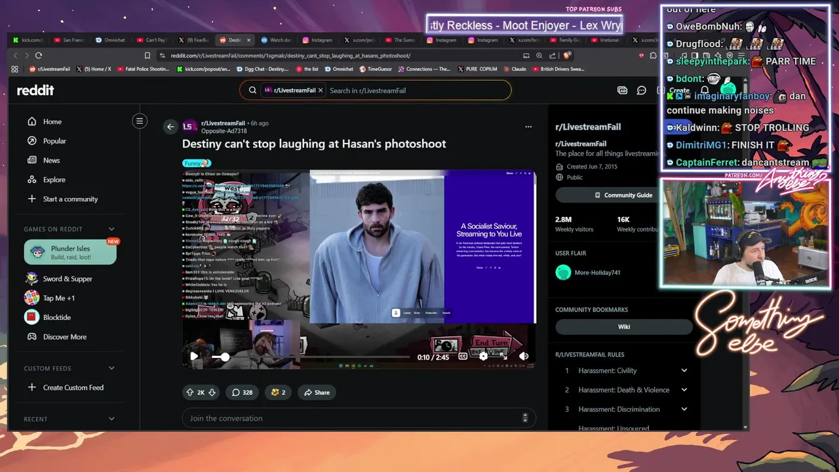The width and height of the screenshot is (839, 472).
Task: Open the Plunder Isles game card
Action: click(70, 252)
